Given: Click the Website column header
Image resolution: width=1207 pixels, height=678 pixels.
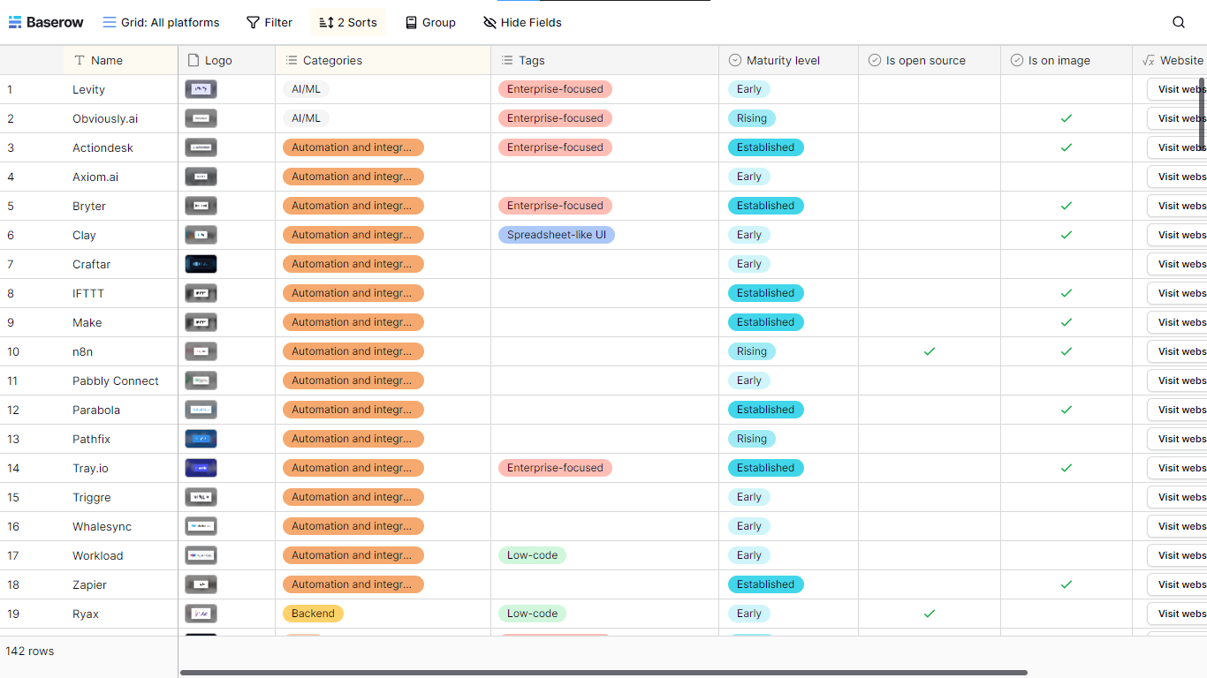Looking at the screenshot, I should pyautogui.click(x=1170, y=60).
